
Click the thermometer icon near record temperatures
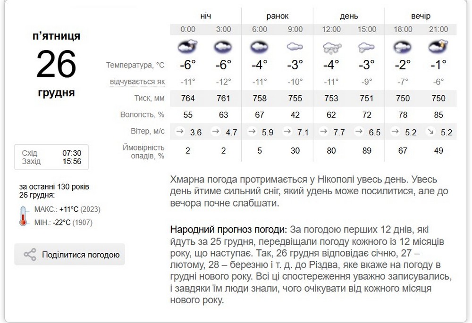24,215
